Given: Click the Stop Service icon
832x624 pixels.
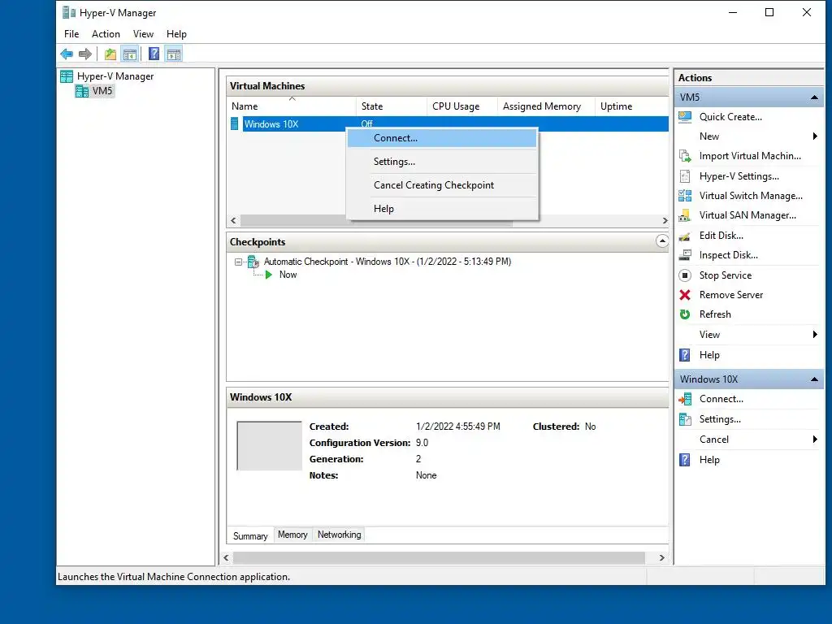Looking at the screenshot, I should click(685, 275).
